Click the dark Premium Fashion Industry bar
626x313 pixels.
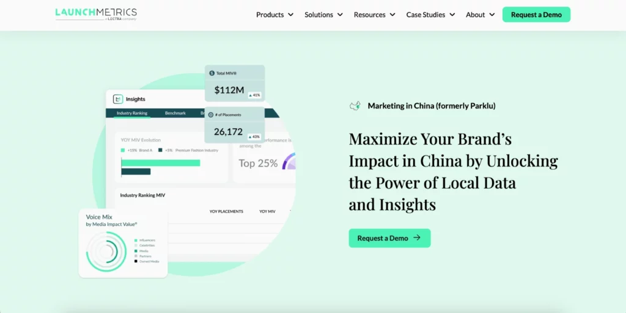tap(136, 171)
